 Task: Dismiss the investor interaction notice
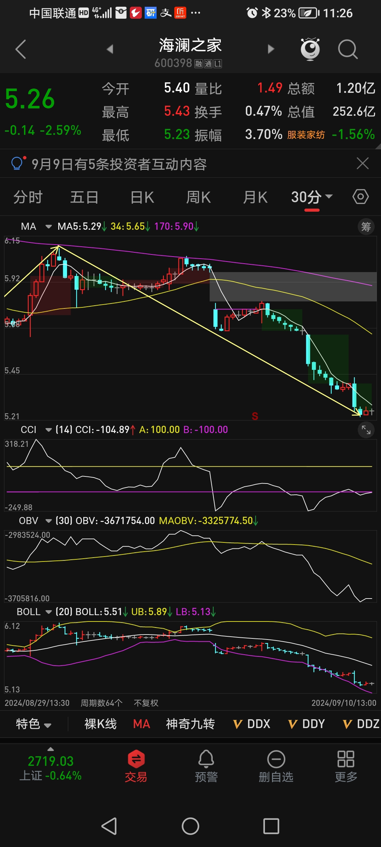pyautogui.click(x=363, y=163)
